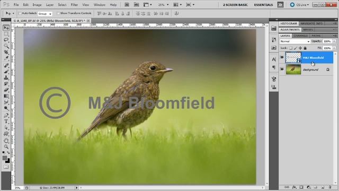
Task: Enable the Auto-Select checkbox
Action: 20,13
